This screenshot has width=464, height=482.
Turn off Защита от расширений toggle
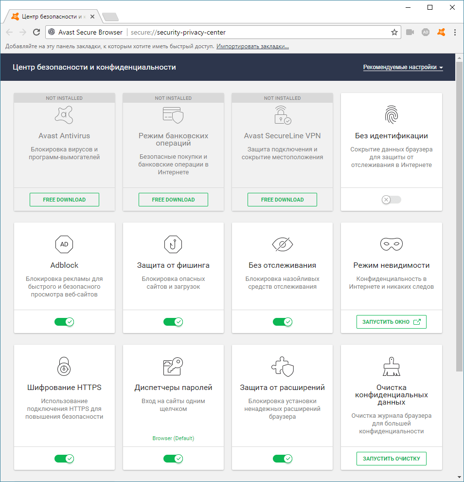(283, 459)
